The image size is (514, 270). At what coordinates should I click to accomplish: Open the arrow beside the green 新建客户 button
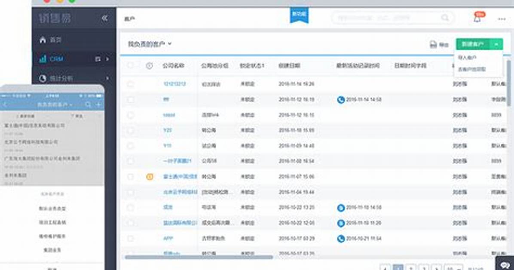click(x=496, y=44)
